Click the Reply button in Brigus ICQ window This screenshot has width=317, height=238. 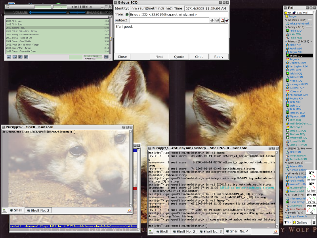point(219,56)
